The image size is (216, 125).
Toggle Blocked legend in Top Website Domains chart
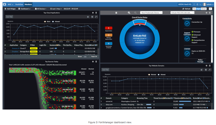(x=152, y=75)
